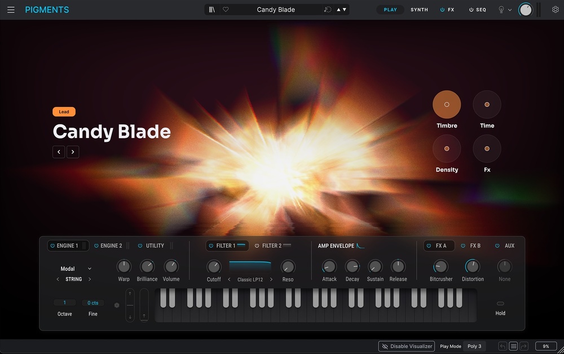
Task: Click the Octave value field
Action: click(x=65, y=303)
